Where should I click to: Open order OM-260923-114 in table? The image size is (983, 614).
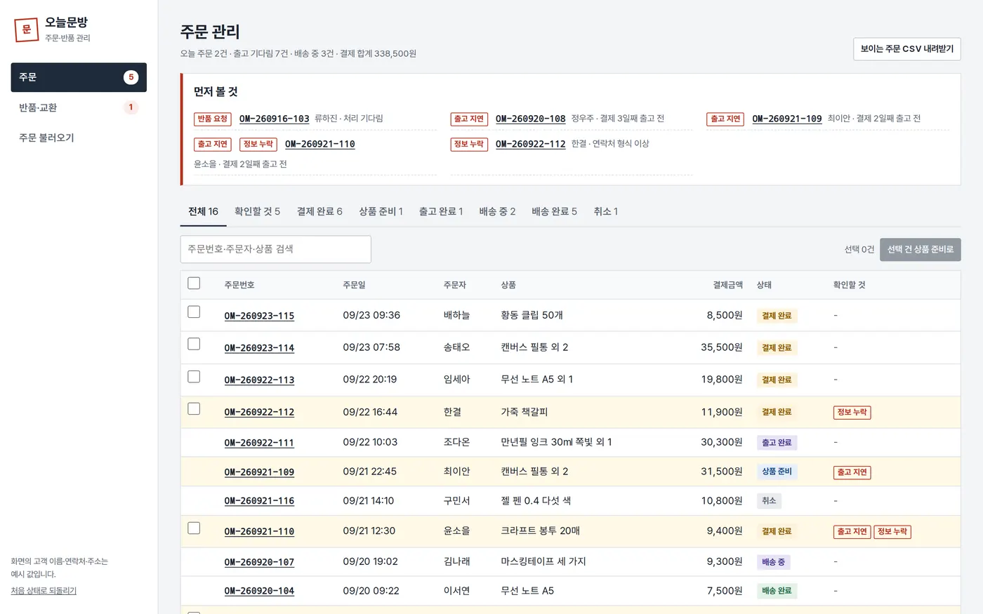(259, 348)
